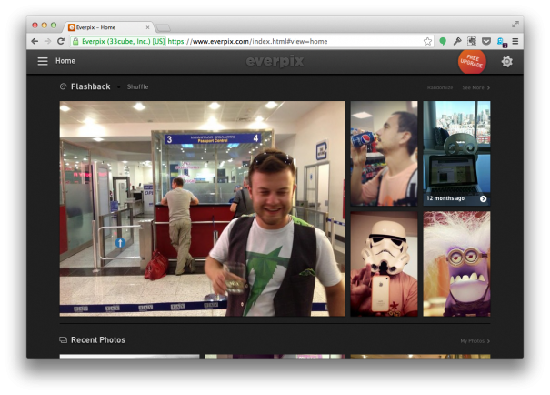Viewport: 550px width, 395px height.
Task: Open See More for Flashback
Action: click(476, 87)
